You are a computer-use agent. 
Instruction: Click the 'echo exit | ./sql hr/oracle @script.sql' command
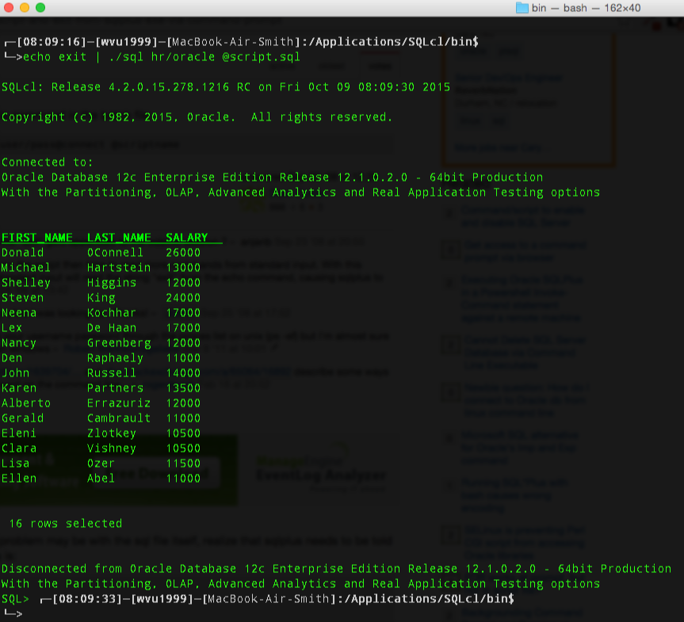pyautogui.click(x=162, y=57)
